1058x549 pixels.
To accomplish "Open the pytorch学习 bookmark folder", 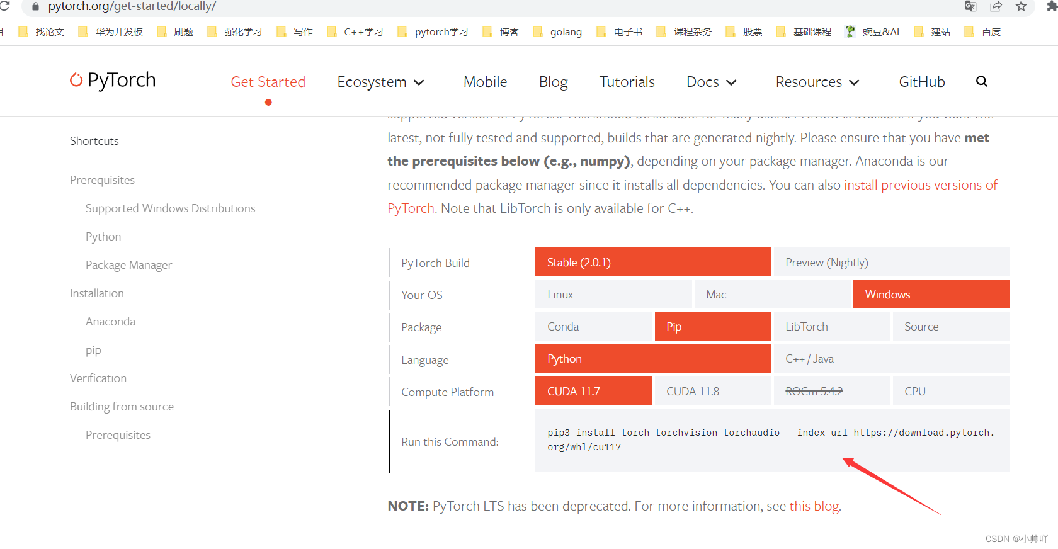I will point(433,31).
